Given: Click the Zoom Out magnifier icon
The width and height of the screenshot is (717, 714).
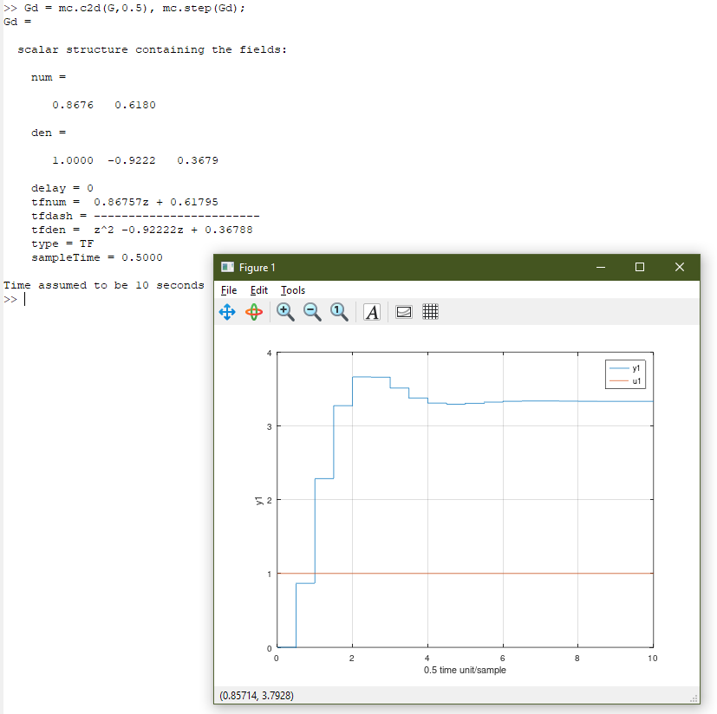Looking at the screenshot, I should (x=312, y=312).
